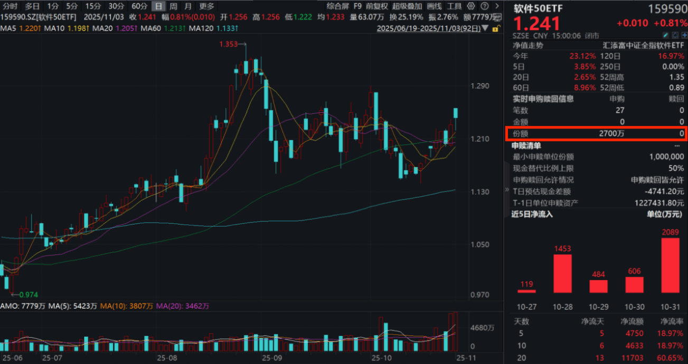Switch to the 周 weekly chart tab
This screenshot has height=364, width=688.
click(x=173, y=6)
